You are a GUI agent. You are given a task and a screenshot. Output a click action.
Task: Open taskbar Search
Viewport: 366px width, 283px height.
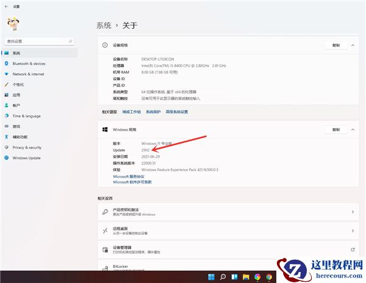223,277
